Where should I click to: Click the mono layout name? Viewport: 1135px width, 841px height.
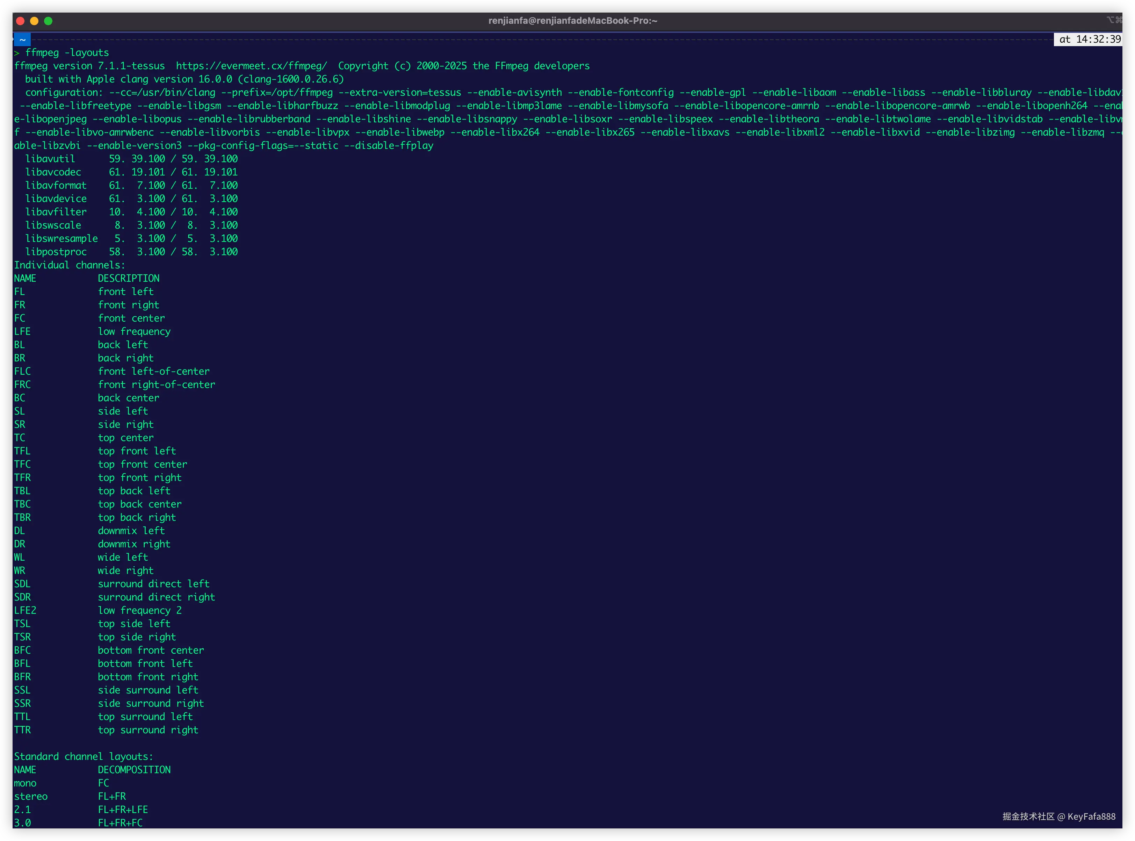25,783
